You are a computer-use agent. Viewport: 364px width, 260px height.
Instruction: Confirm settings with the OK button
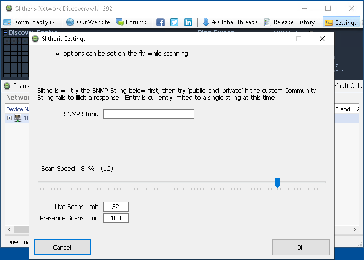tap(301, 247)
